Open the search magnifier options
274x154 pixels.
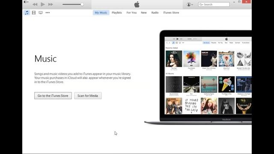[x=201, y=4]
